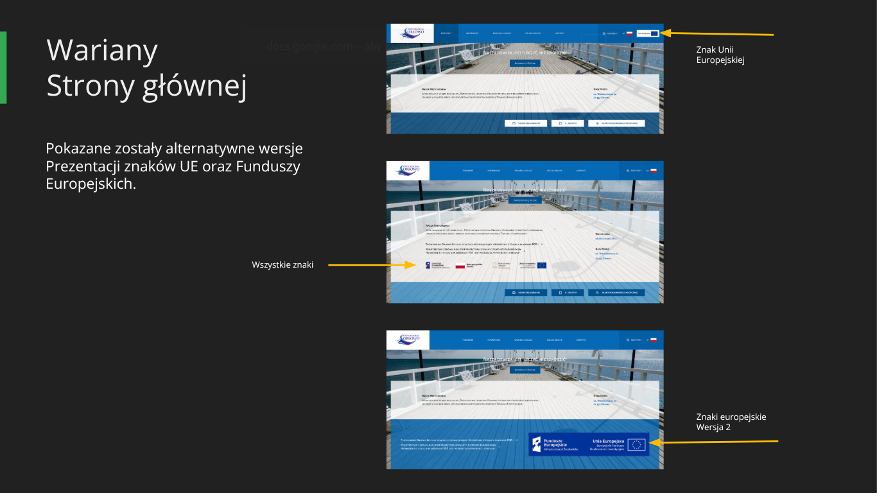Open language dropdown arrow in top mockup

tap(623, 33)
